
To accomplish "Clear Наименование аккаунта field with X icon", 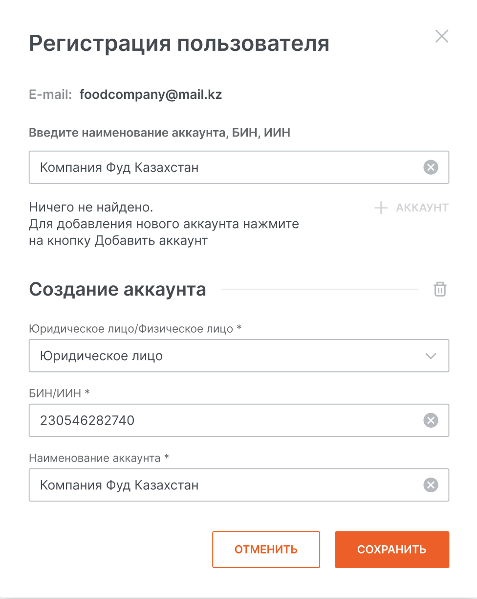I will (x=431, y=485).
